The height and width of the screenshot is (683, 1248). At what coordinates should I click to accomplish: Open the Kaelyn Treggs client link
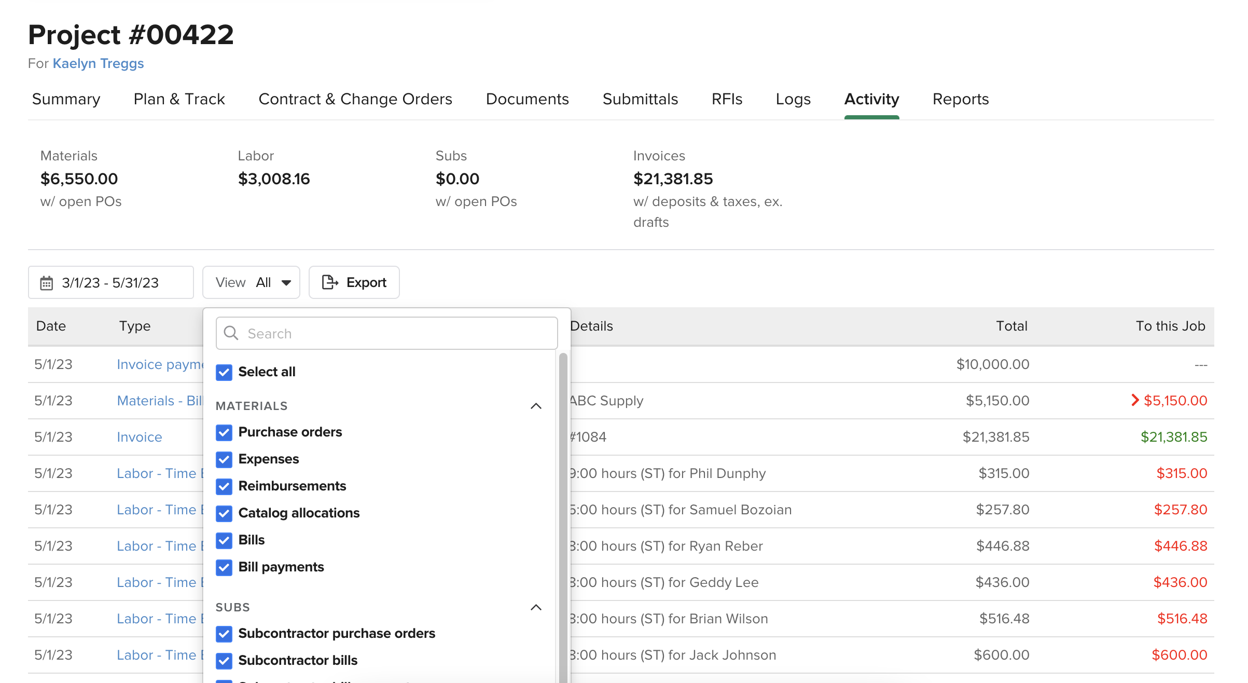[98, 63]
